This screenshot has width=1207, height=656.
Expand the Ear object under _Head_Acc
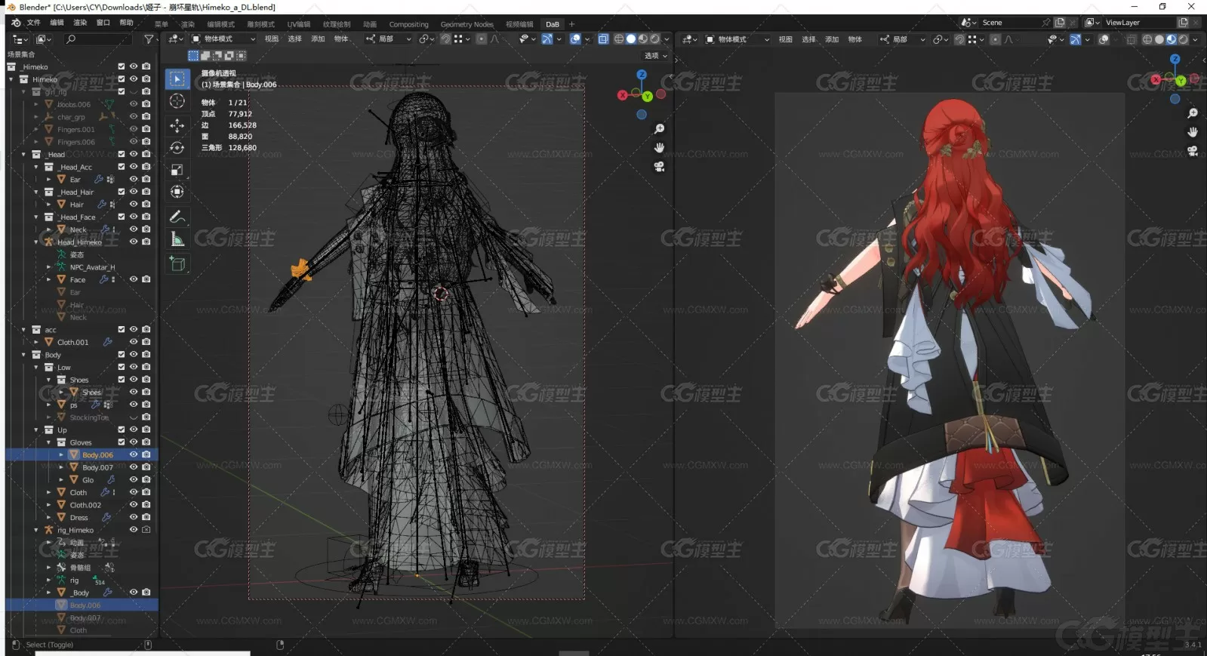click(48, 180)
